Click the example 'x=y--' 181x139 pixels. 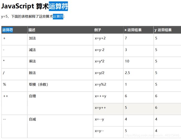click(x=99, y=131)
